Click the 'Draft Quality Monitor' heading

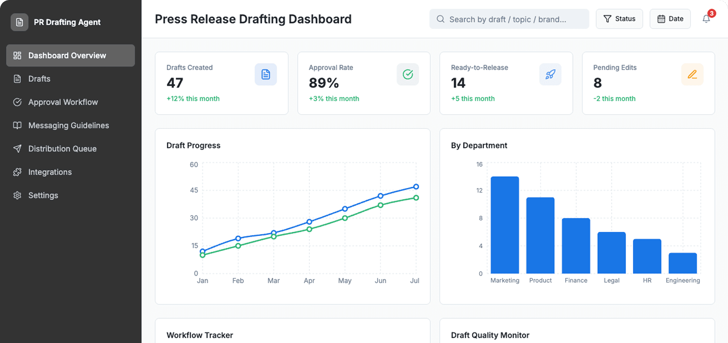click(490, 335)
